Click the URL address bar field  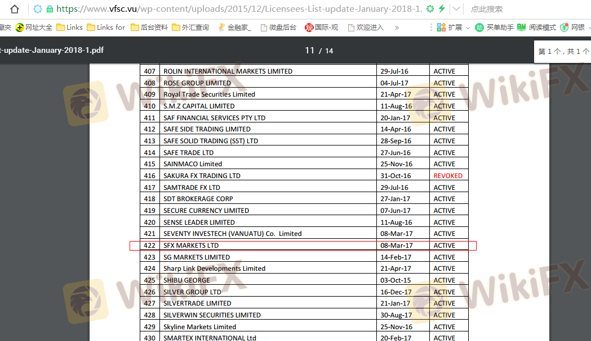(x=237, y=9)
